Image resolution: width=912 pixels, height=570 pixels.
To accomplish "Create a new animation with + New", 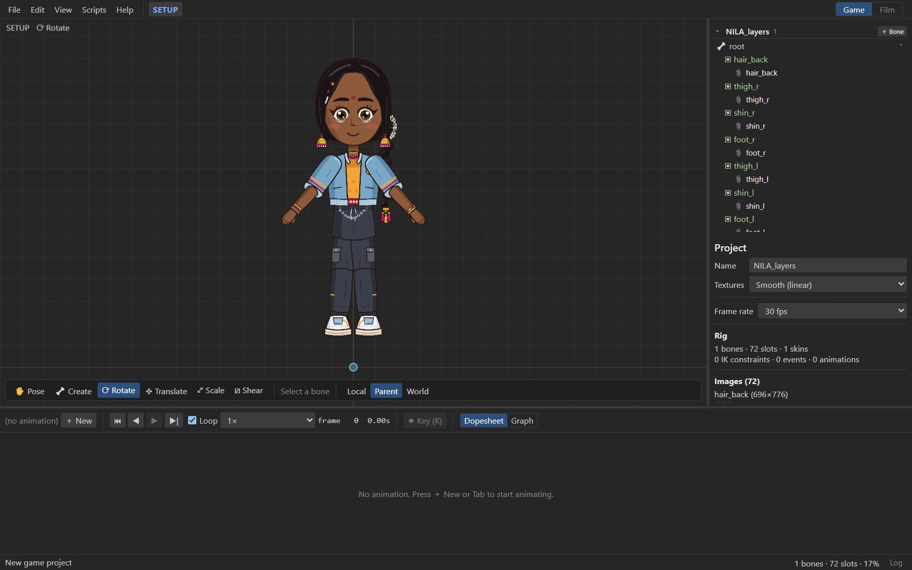I will tap(79, 421).
